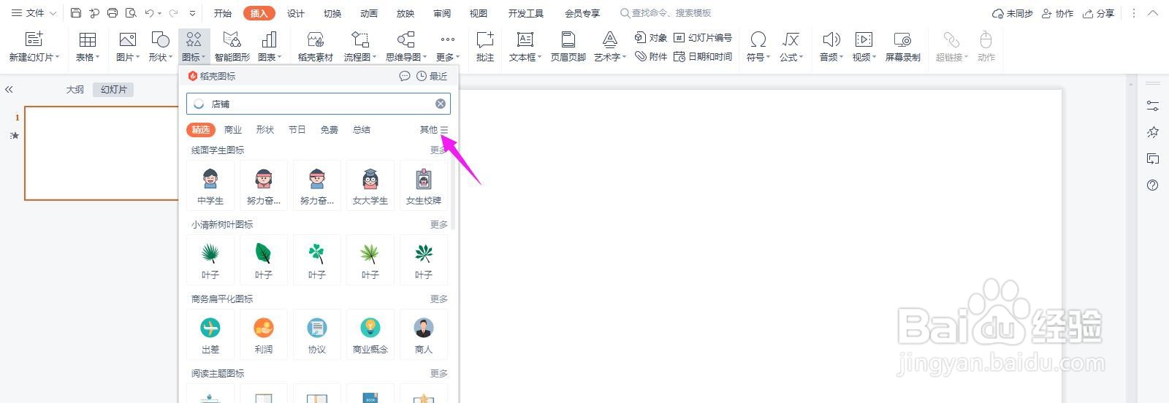This screenshot has width=1169, height=403.
Task: Click 未同步 sync status
Action: [x=1013, y=13]
